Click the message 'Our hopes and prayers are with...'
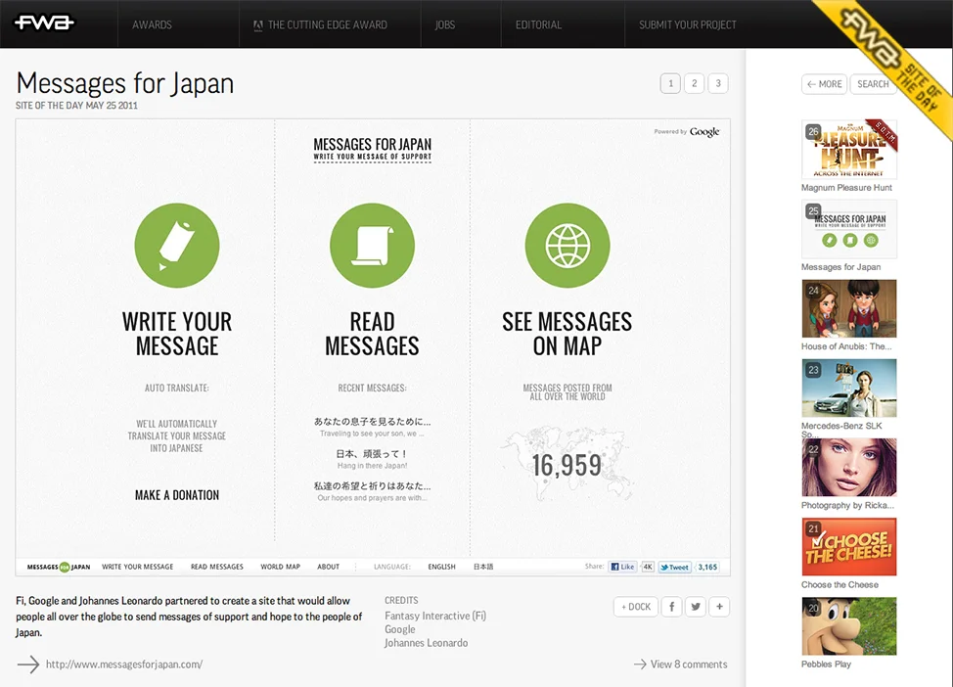953x687 pixels. (x=372, y=498)
